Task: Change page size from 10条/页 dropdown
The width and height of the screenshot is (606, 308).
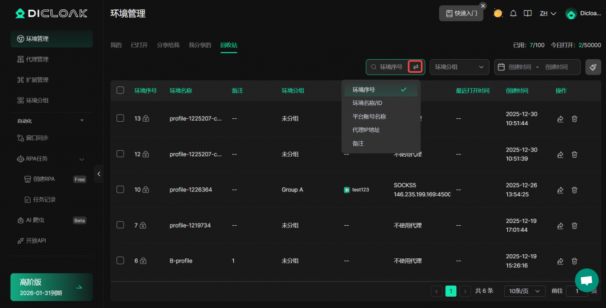Action: pyautogui.click(x=524, y=291)
